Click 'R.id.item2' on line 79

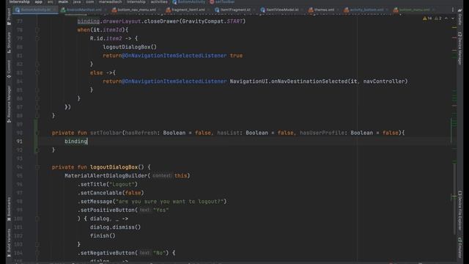tap(106, 39)
